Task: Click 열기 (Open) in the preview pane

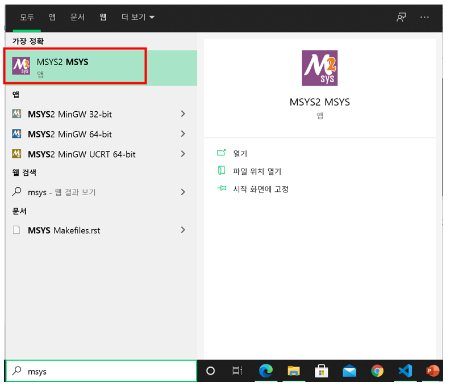Action: (240, 154)
